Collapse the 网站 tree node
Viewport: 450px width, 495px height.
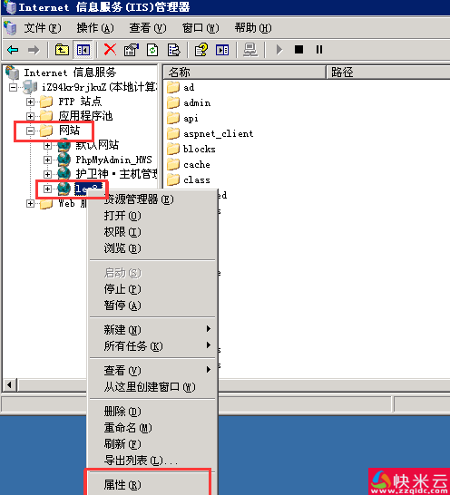click(x=30, y=131)
